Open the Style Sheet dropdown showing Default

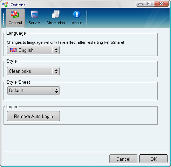pos(34,90)
